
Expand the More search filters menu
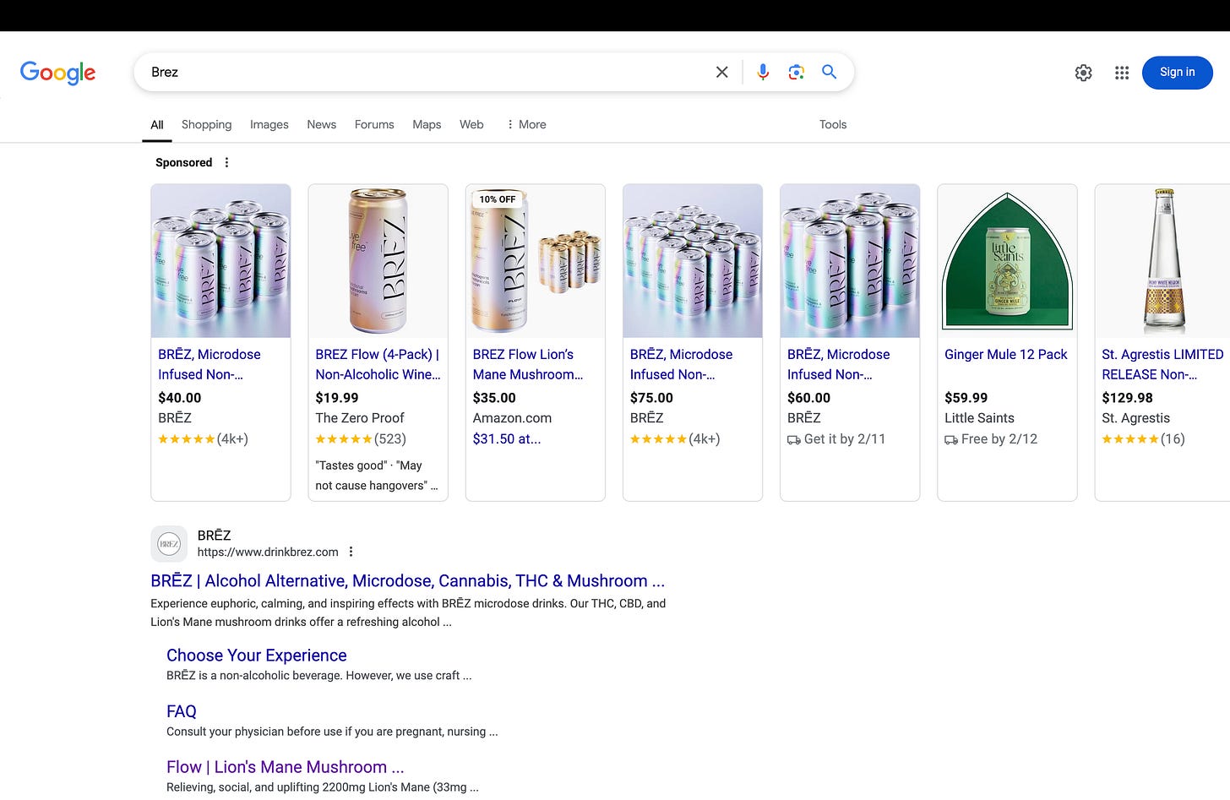[526, 124]
